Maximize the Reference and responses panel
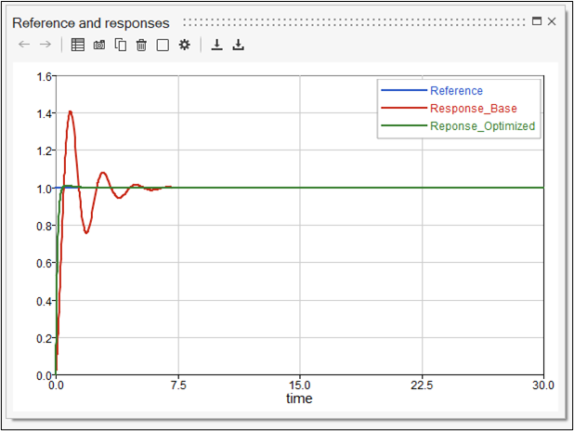This screenshot has height=431, width=574. pyautogui.click(x=536, y=20)
